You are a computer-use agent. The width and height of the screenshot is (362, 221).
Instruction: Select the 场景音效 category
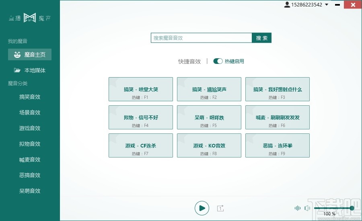pyautogui.click(x=30, y=113)
